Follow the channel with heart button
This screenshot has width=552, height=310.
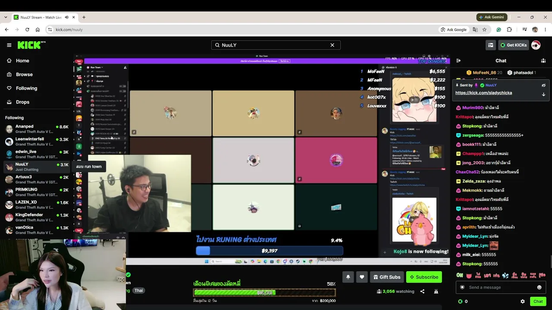(x=362, y=277)
